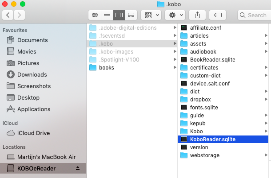Expand the .kobo-images folder arrow

[175, 51]
